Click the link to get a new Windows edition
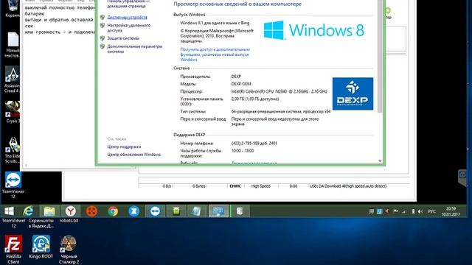Image resolution: width=472 pixels, height=265 pixels. [215, 54]
